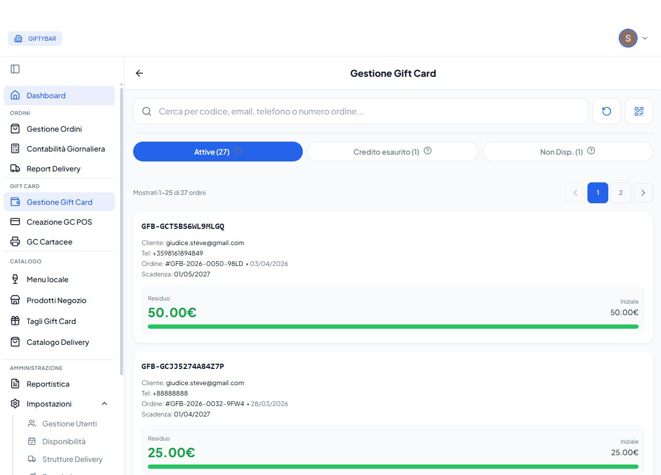Open Menu locale in the sidebar
This screenshot has width=661, height=475.
pyautogui.click(x=59, y=280)
